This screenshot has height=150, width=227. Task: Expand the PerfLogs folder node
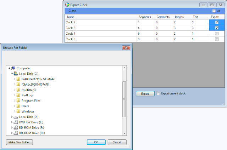(x=15, y=95)
